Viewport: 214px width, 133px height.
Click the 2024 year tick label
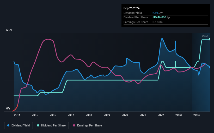pyautogui.click(x=197, y=115)
